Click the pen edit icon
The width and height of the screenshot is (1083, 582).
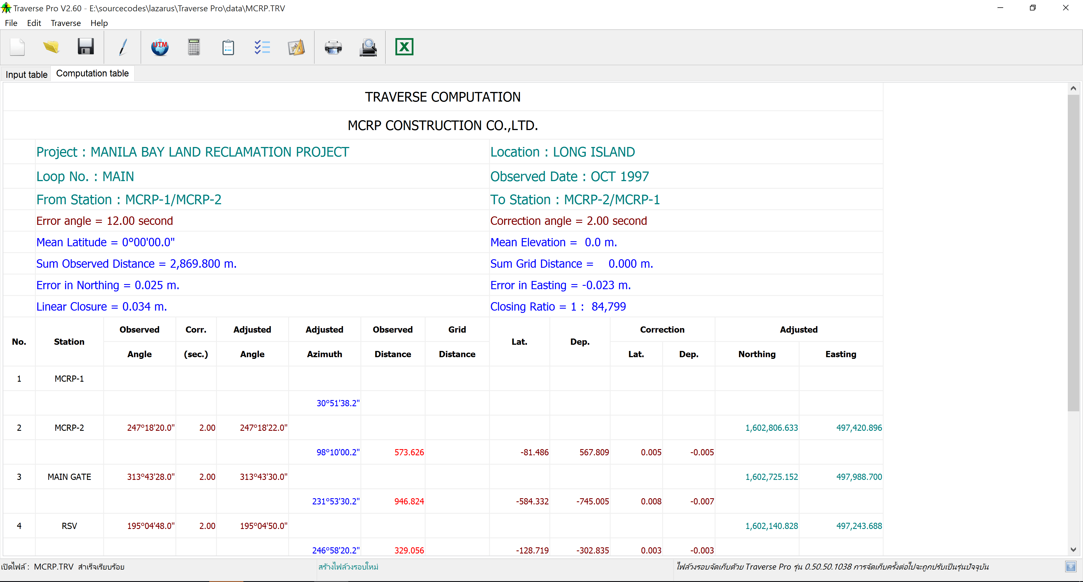click(x=123, y=47)
